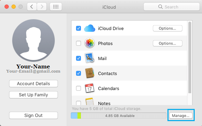Screen dimensions: 202x126
Task: Click the Calendars icon showing 17
Action: (x=90, y=88)
